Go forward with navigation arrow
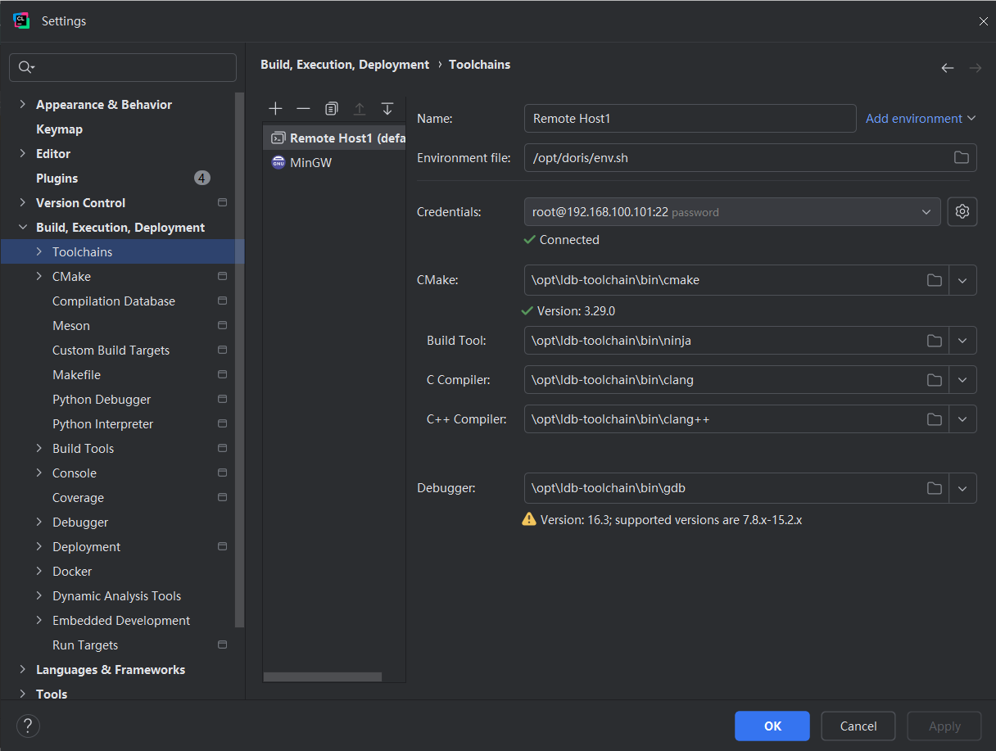Viewport: 996px width, 751px height. coord(976,68)
